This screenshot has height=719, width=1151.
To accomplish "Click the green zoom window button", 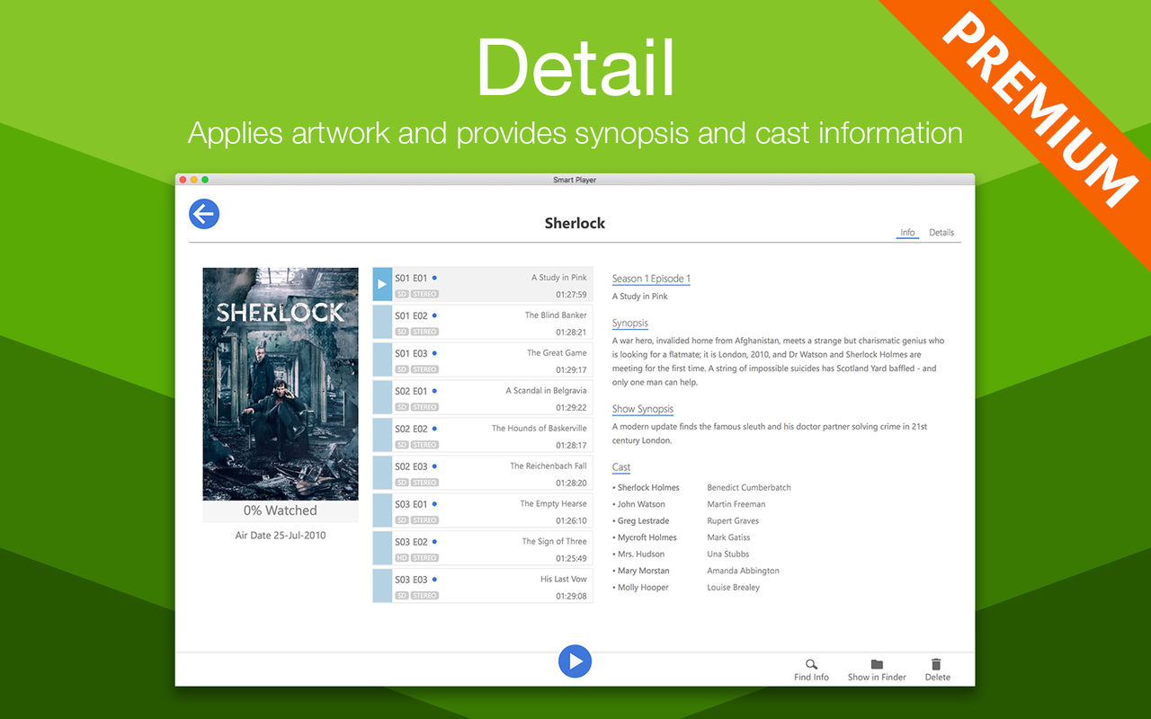I will pos(205,180).
